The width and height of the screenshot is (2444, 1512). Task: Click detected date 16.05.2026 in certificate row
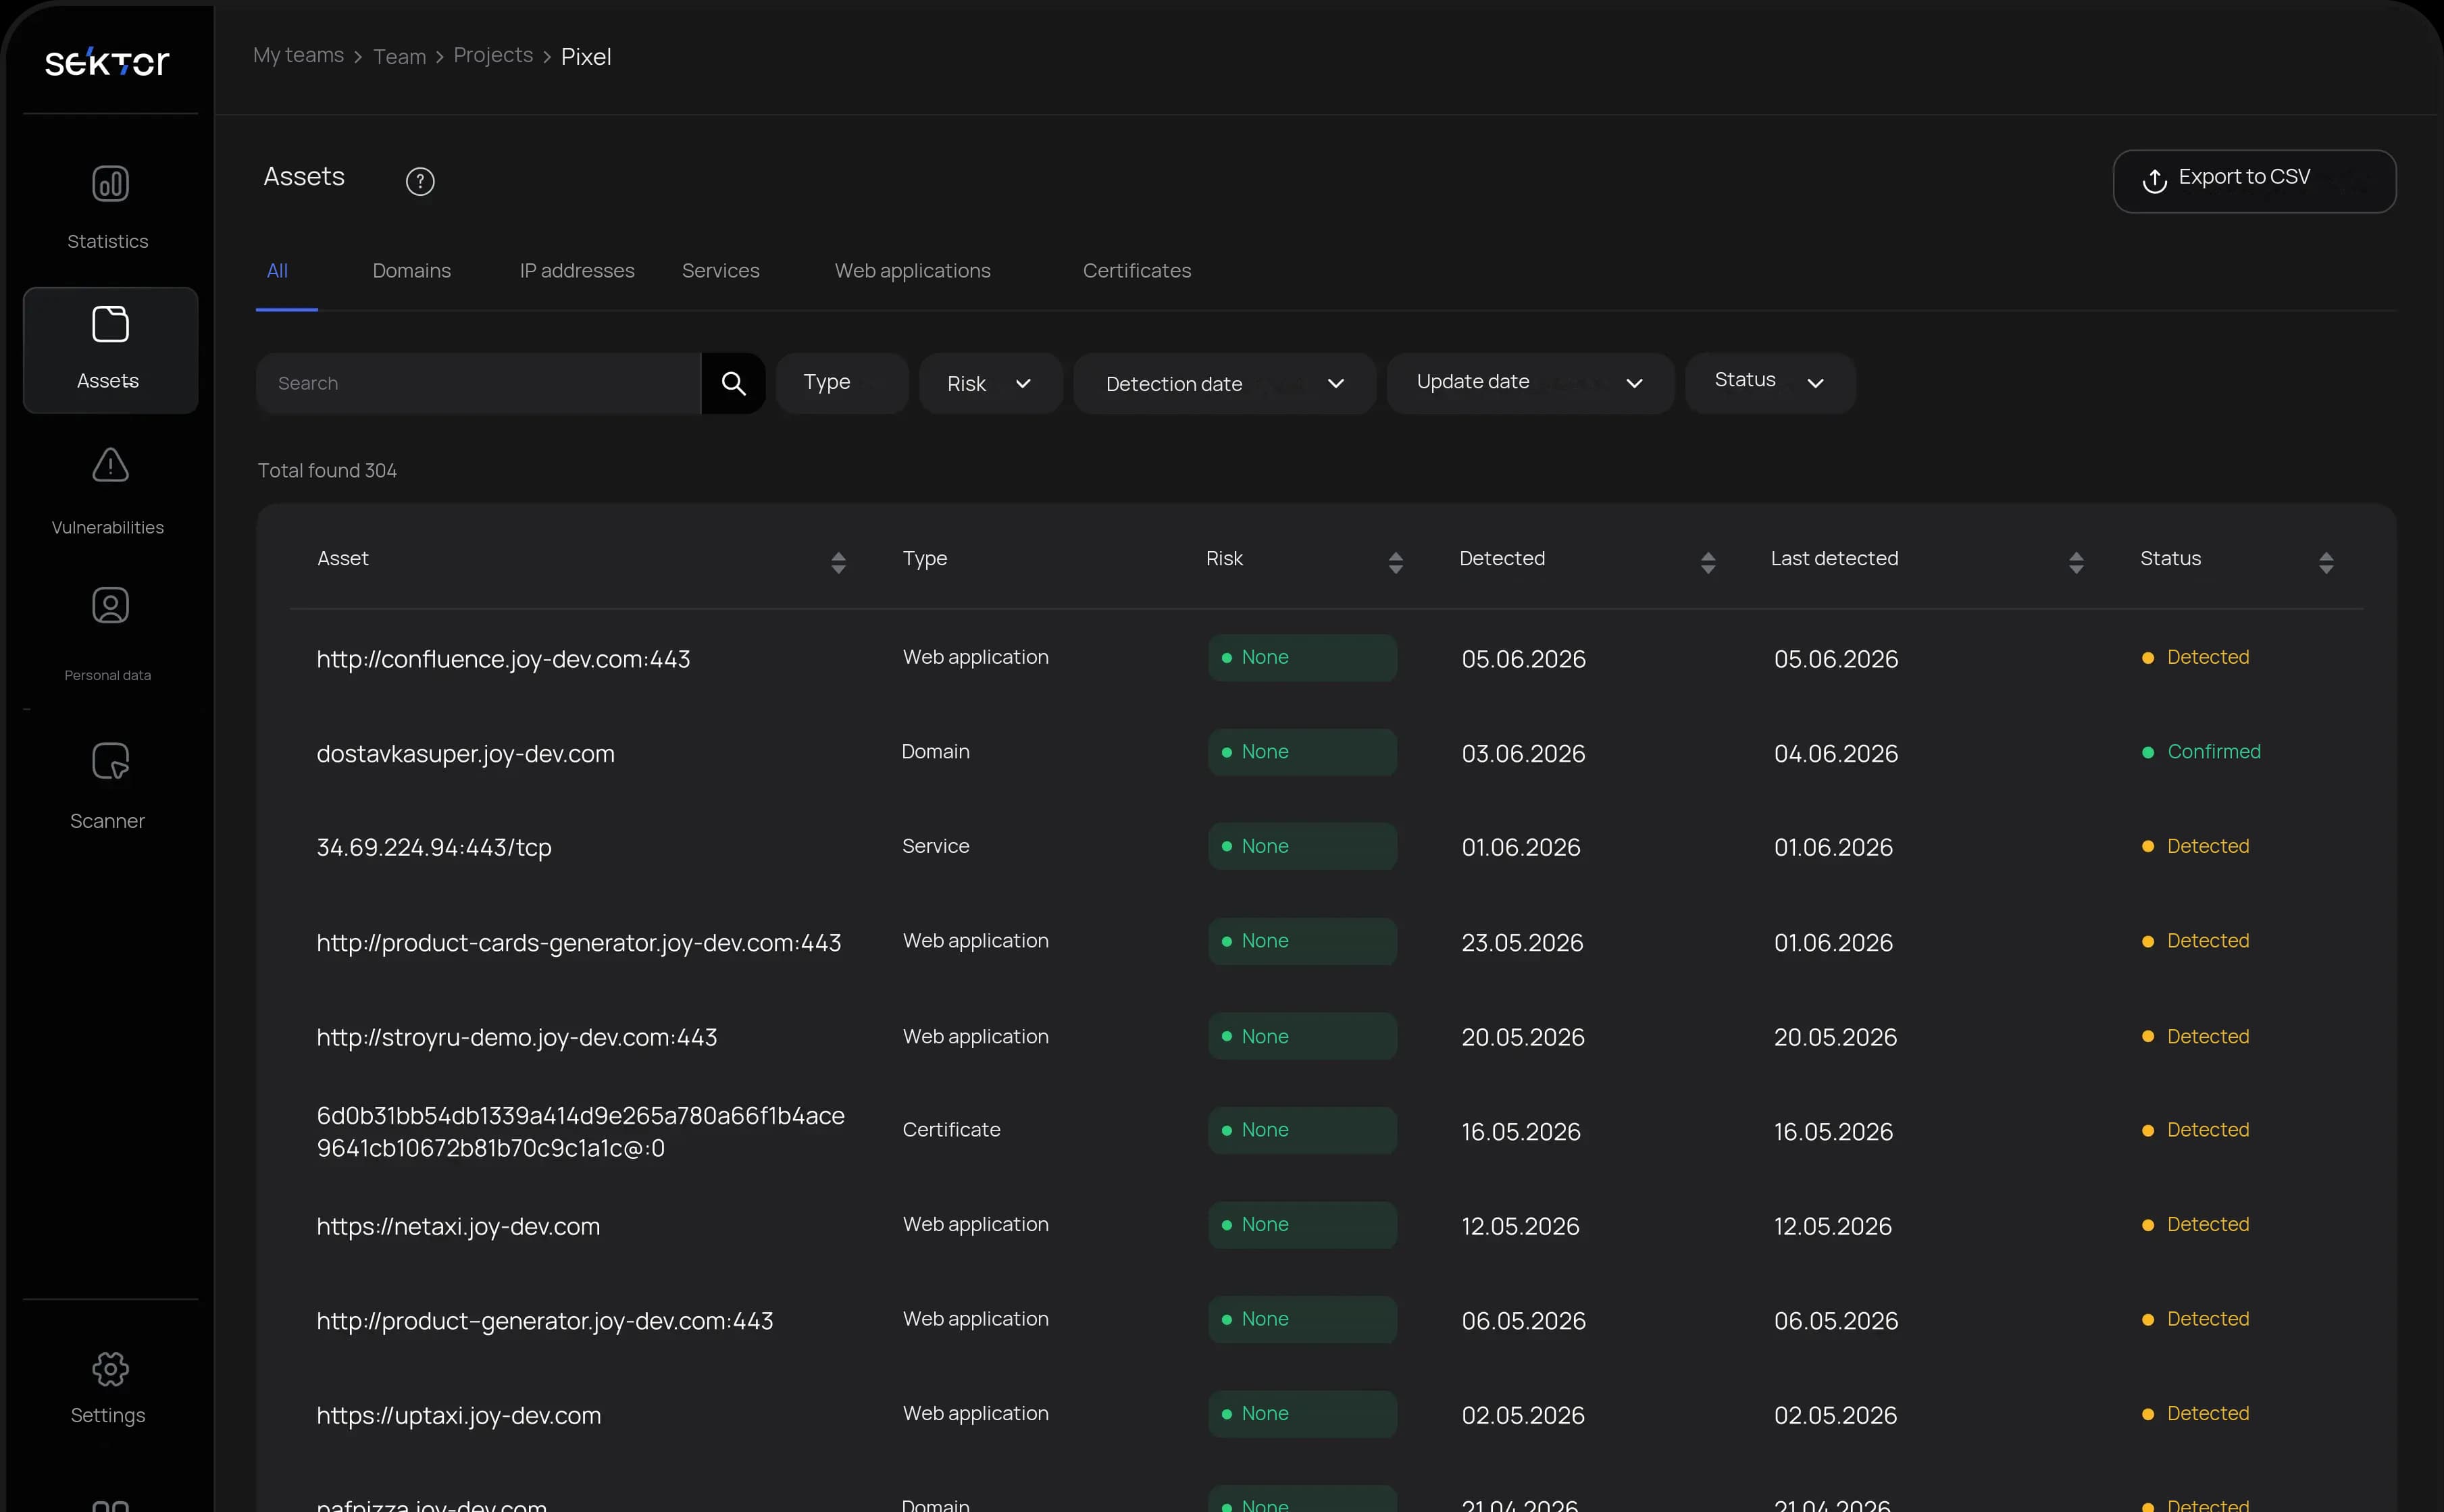click(x=1521, y=1132)
